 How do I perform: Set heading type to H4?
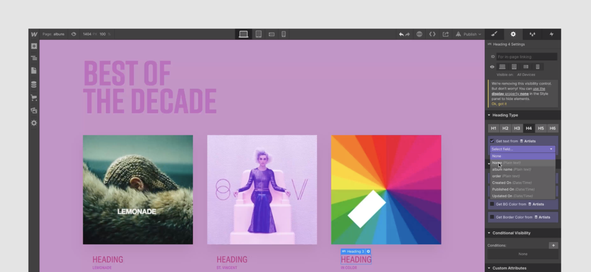coord(529,128)
